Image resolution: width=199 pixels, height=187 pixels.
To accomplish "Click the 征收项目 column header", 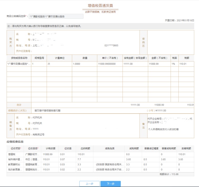I will [x=15, y=148].
